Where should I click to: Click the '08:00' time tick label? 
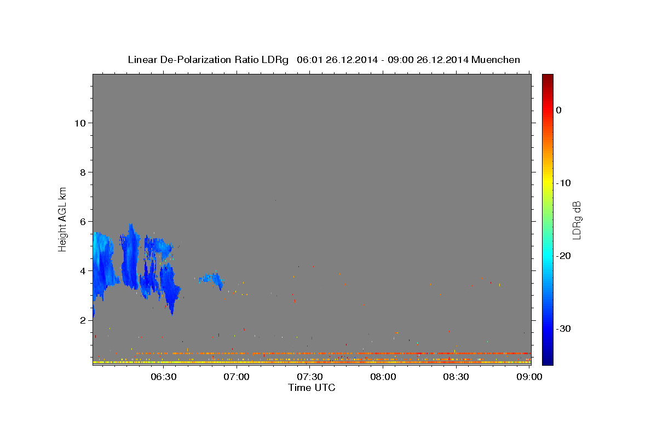[383, 377]
